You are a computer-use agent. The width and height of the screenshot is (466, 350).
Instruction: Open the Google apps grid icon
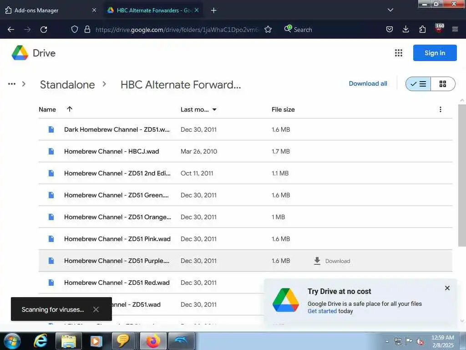(399, 53)
